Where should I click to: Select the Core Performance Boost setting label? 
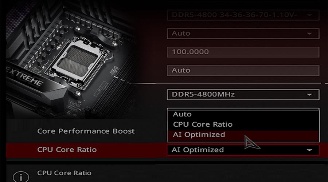(x=86, y=131)
